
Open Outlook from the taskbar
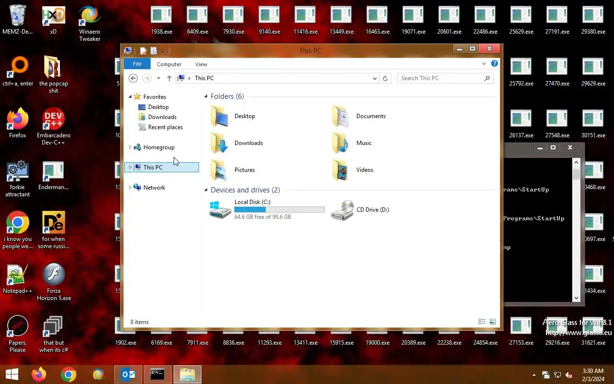[x=128, y=374]
